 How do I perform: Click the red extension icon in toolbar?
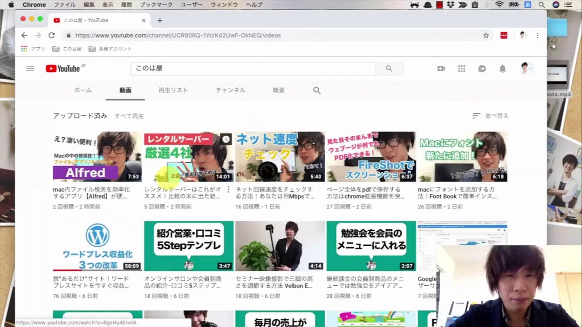click(504, 35)
